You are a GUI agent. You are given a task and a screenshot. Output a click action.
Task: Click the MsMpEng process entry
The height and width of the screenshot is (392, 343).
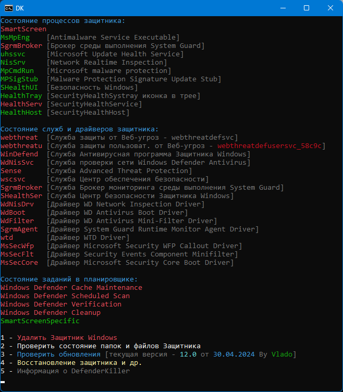16,38
